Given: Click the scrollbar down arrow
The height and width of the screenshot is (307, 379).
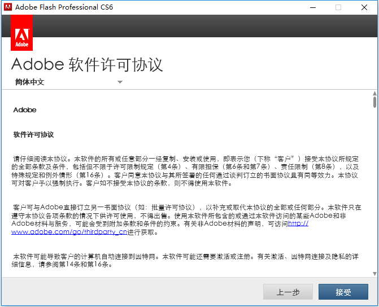Looking at the screenshot, I should (374, 274).
